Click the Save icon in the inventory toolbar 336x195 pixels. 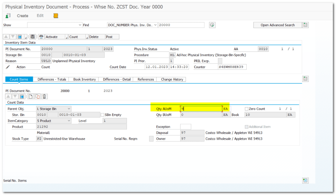32,37
